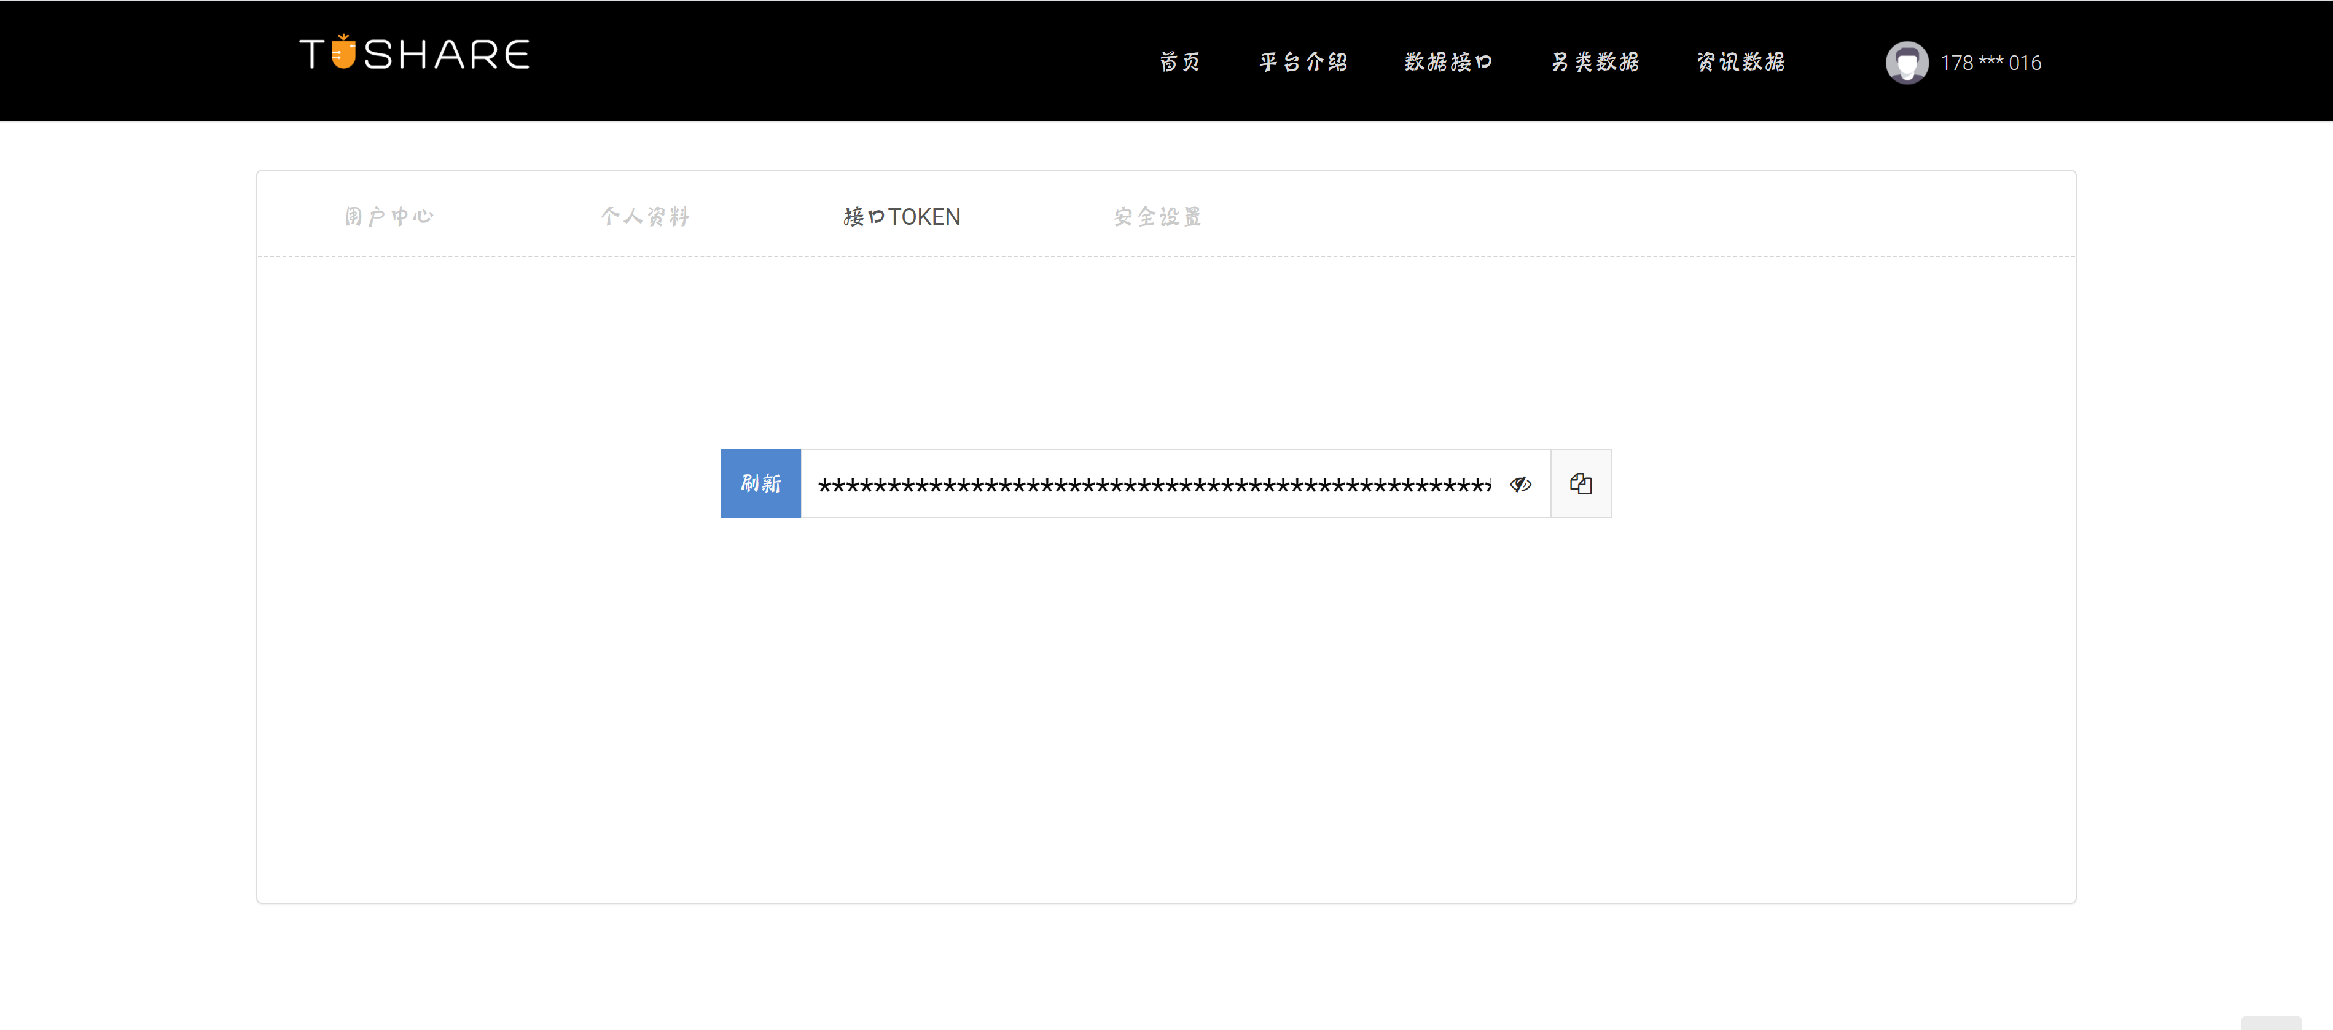Viewport: 2333px width, 1030px height.
Task: Go to 数据接口 in the top navigation
Action: [1448, 63]
